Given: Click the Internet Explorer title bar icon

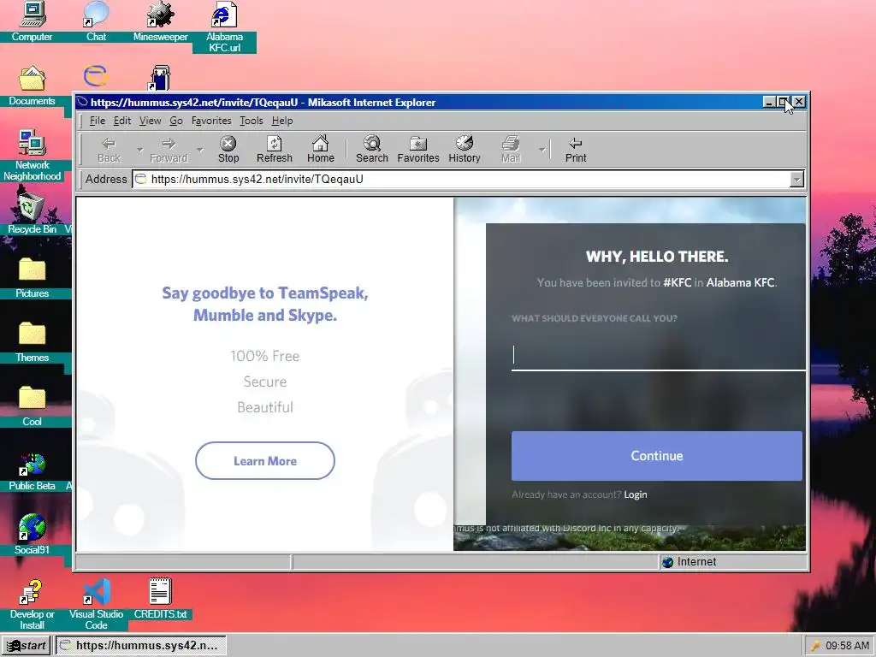Looking at the screenshot, I should coord(83,103).
